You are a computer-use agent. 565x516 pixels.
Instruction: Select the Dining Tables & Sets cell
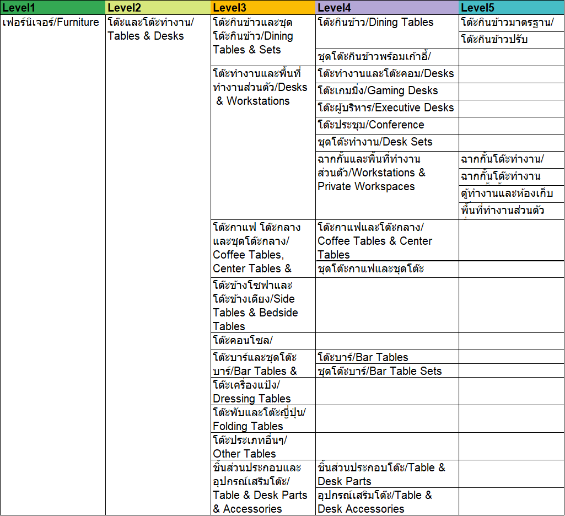point(263,40)
